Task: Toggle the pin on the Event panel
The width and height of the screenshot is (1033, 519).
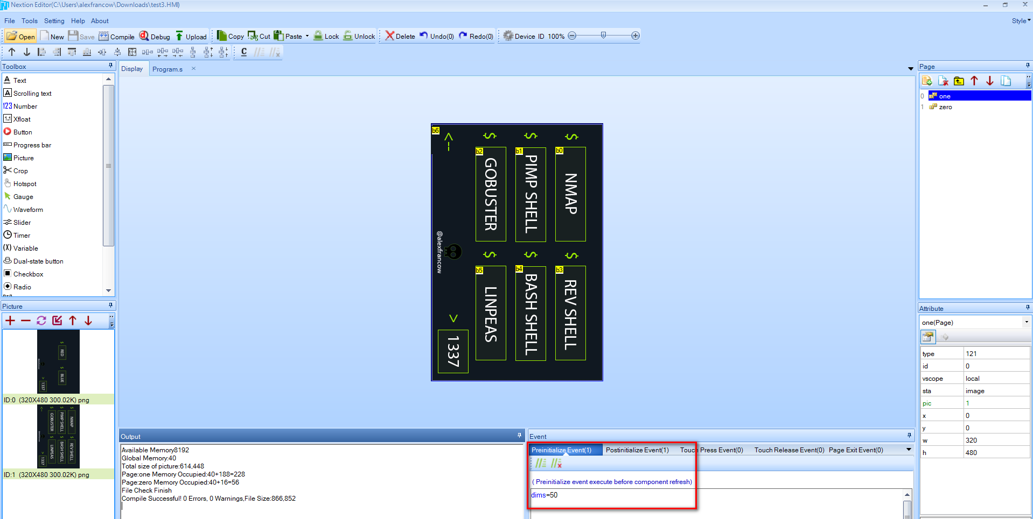Action: coord(909,436)
